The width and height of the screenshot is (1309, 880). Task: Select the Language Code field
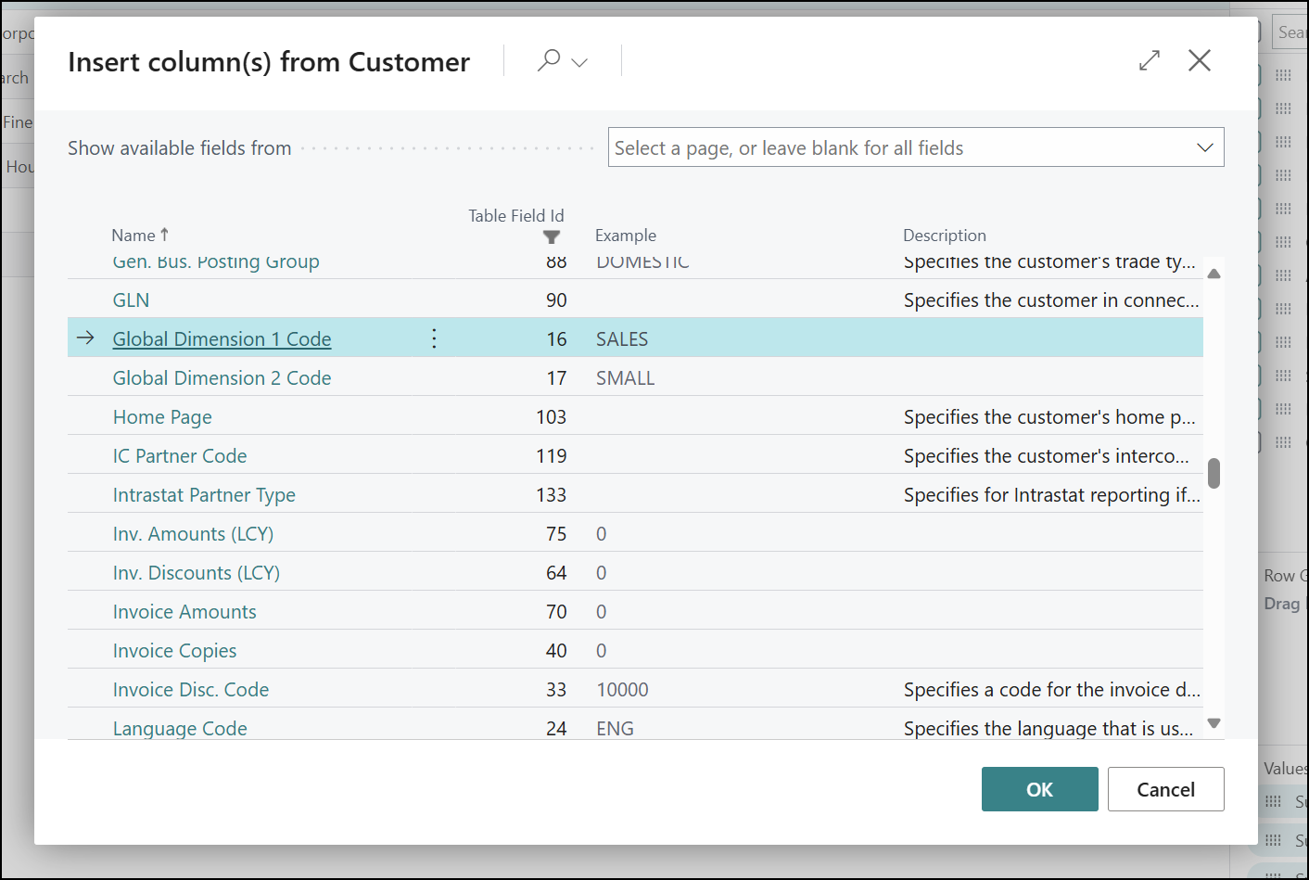pyautogui.click(x=180, y=729)
